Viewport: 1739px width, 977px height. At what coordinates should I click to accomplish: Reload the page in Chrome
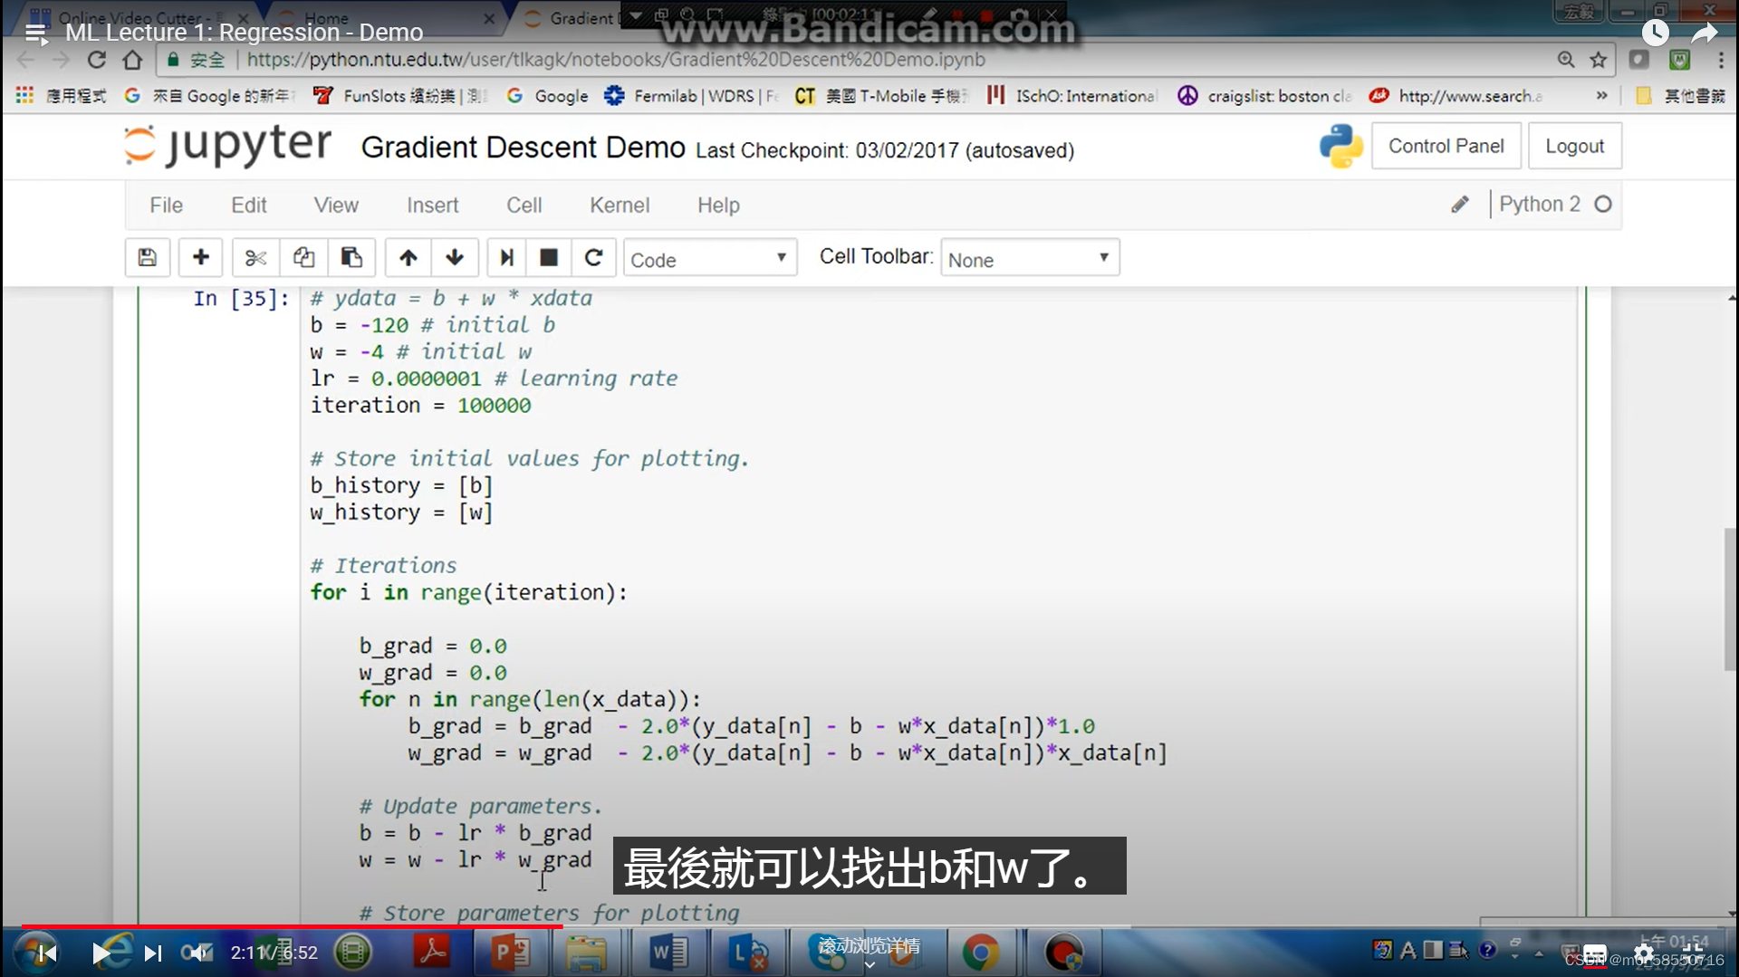tap(97, 60)
